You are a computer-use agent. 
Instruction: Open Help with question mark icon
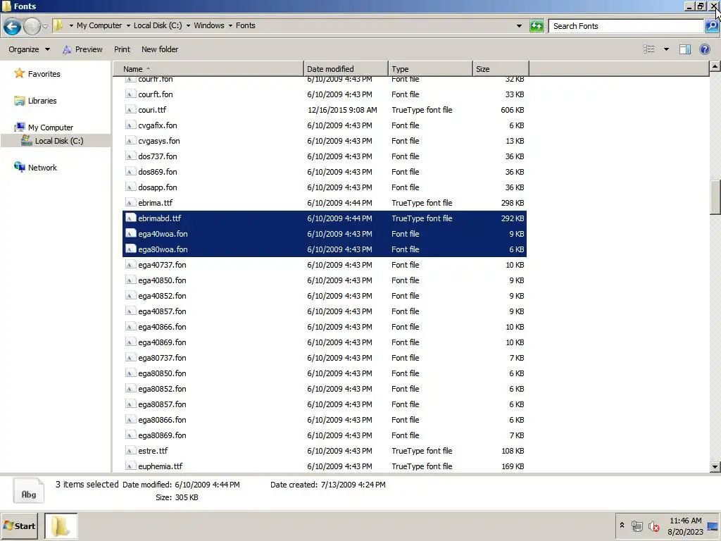tap(704, 49)
